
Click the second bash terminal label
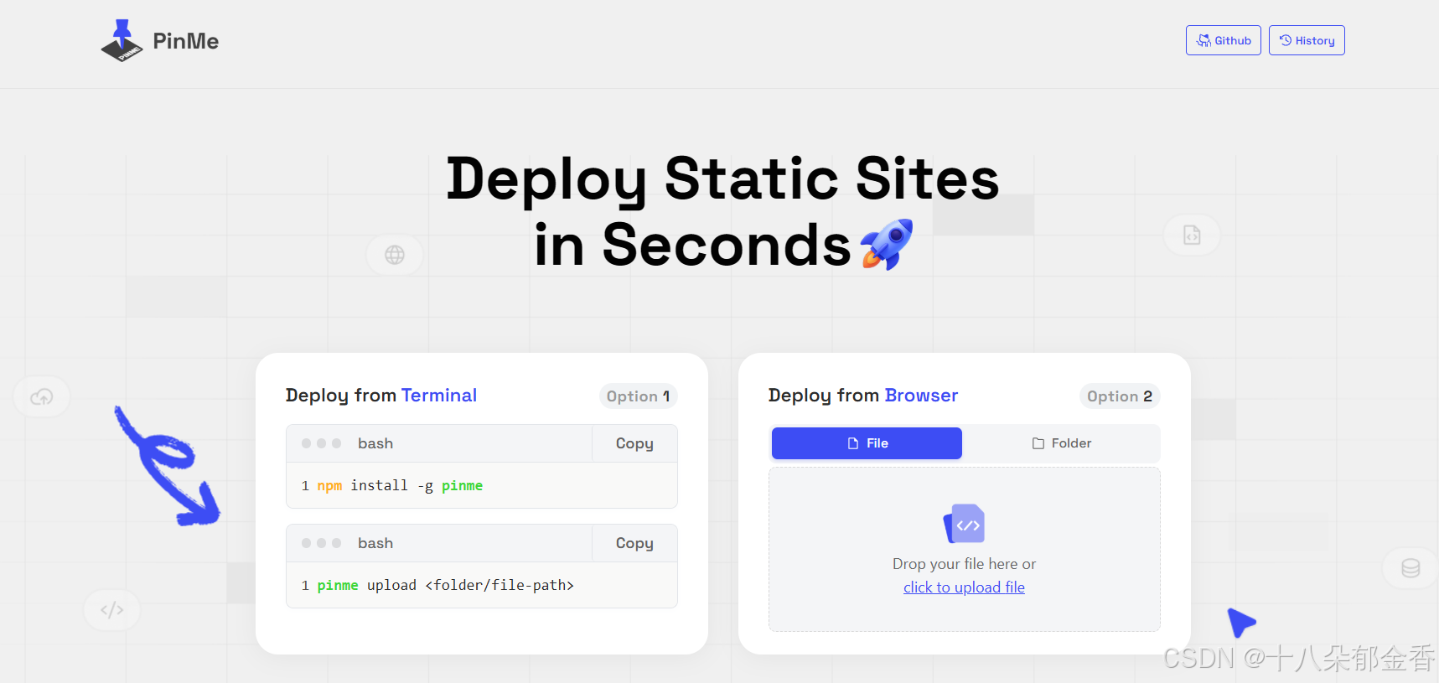pos(375,543)
